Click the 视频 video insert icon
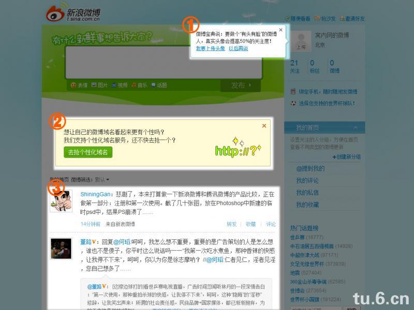 114,85
